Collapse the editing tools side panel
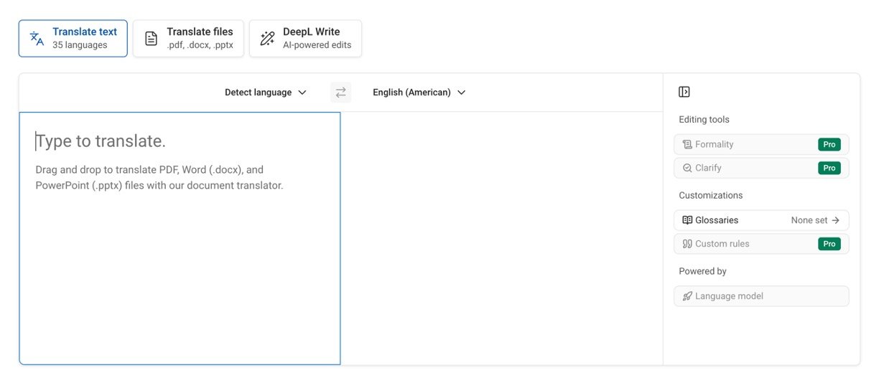The image size is (879, 370). click(x=684, y=92)
